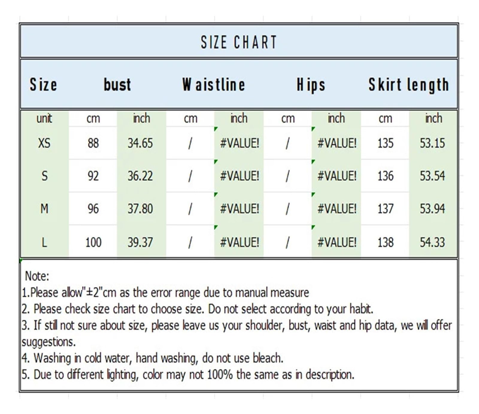This screenshot has width=479, height=414.
Task: Click the L hips #VALUE! error cell
Action: 336,242
